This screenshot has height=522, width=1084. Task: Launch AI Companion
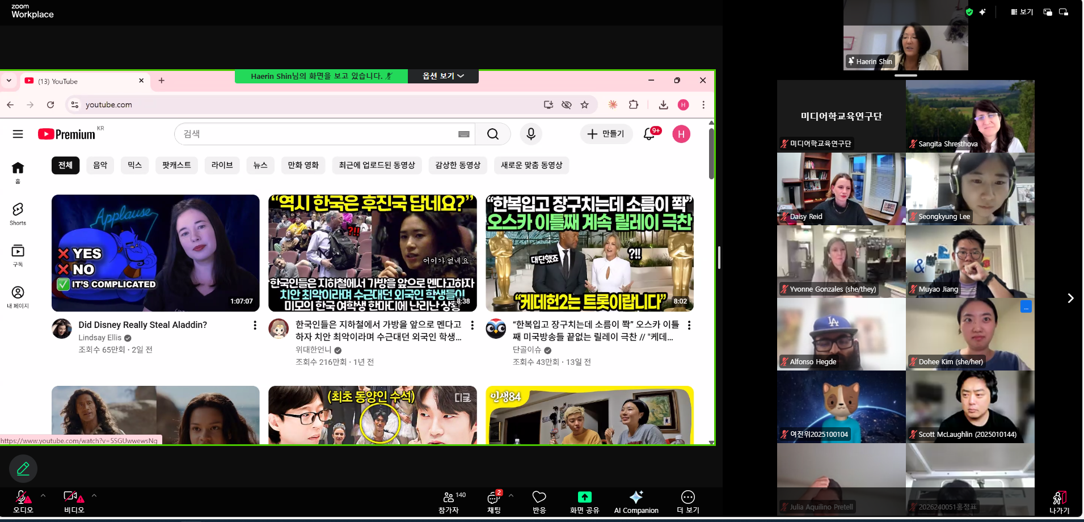(636, 501)
